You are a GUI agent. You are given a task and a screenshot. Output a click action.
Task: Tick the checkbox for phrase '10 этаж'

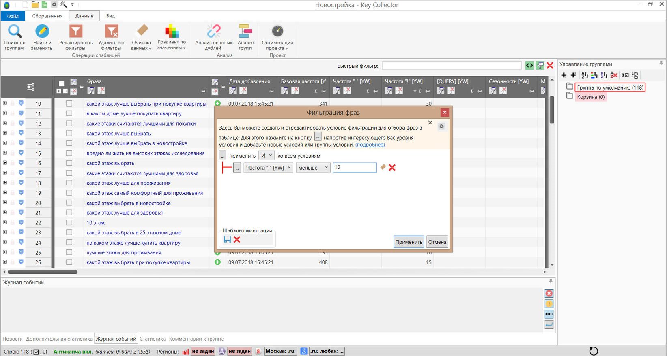[x=69, y=223]
